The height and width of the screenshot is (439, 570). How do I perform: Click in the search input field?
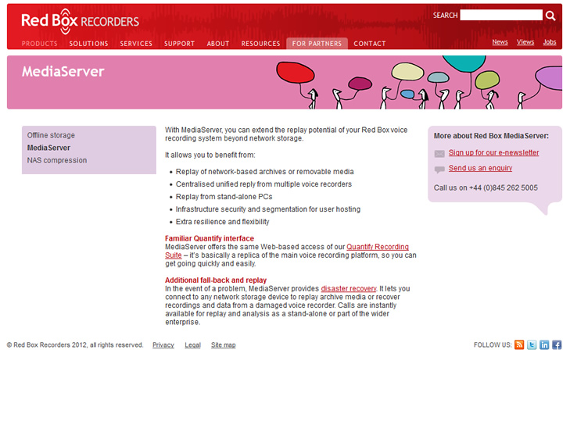[x=501, y=16]
